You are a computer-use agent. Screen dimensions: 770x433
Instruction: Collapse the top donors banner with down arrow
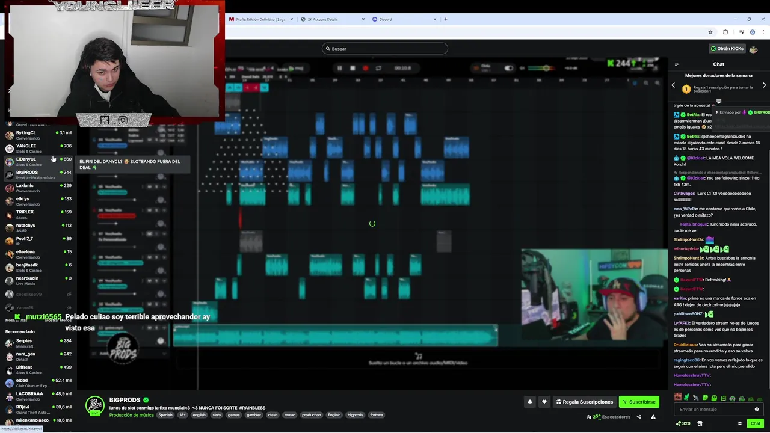(x=718, y=101)
